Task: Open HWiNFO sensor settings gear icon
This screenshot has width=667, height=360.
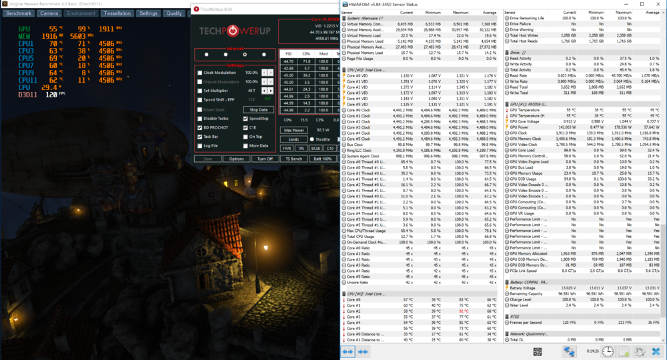Action: coord(639,351)
